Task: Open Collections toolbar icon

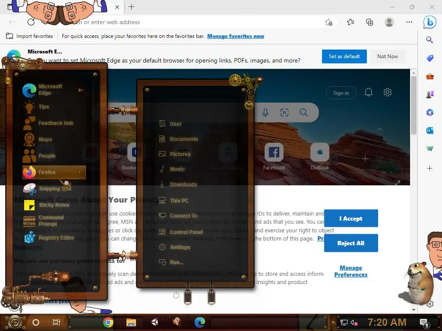Action: coord(369,22)
